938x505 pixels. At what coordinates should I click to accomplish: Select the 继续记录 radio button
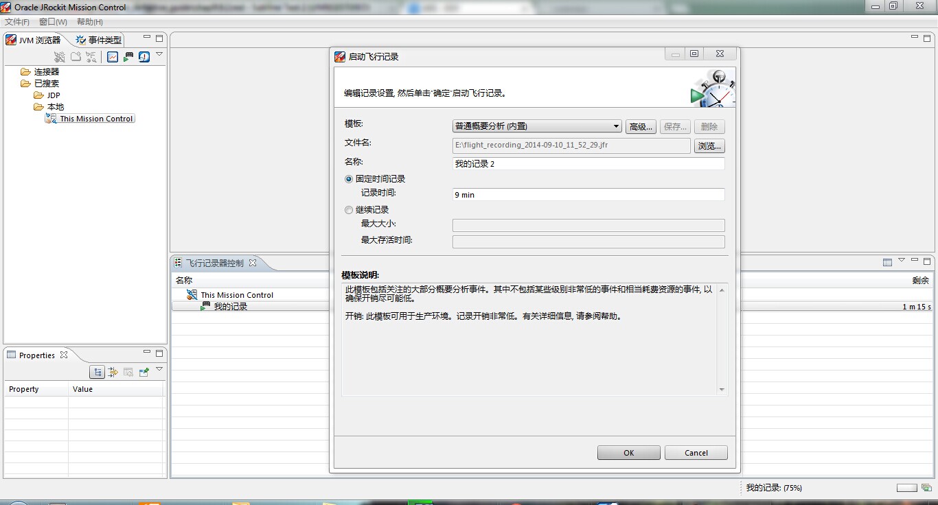349,210
